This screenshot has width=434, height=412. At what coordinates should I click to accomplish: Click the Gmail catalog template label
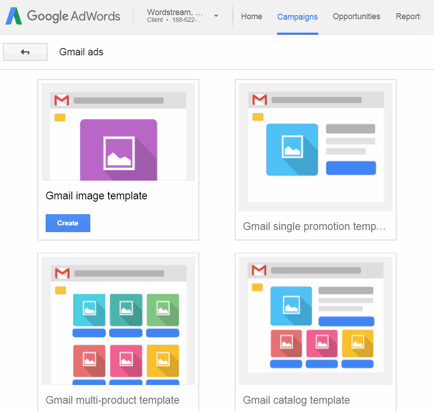pyautogui.click(x=296, y=400)
